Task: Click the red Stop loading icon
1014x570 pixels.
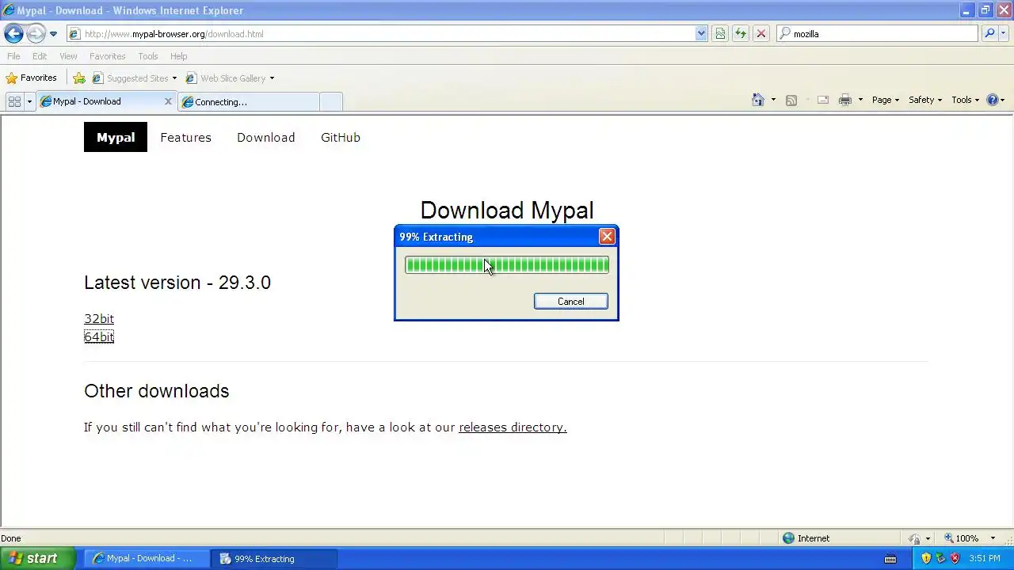Action: tap(761, 34)
